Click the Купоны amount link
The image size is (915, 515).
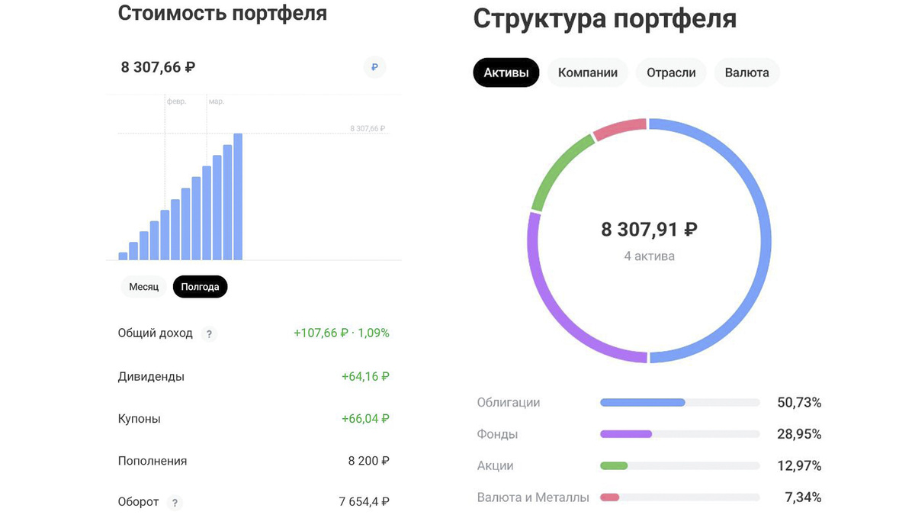pyautogui.click(x=367, y=418)
